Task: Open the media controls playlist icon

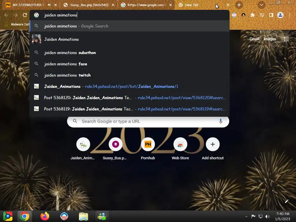Action: coord(262,15)
